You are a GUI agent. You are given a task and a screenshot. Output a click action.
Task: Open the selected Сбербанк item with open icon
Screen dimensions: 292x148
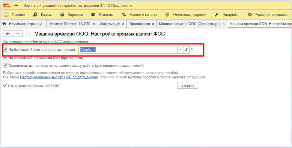click(186, 49)
